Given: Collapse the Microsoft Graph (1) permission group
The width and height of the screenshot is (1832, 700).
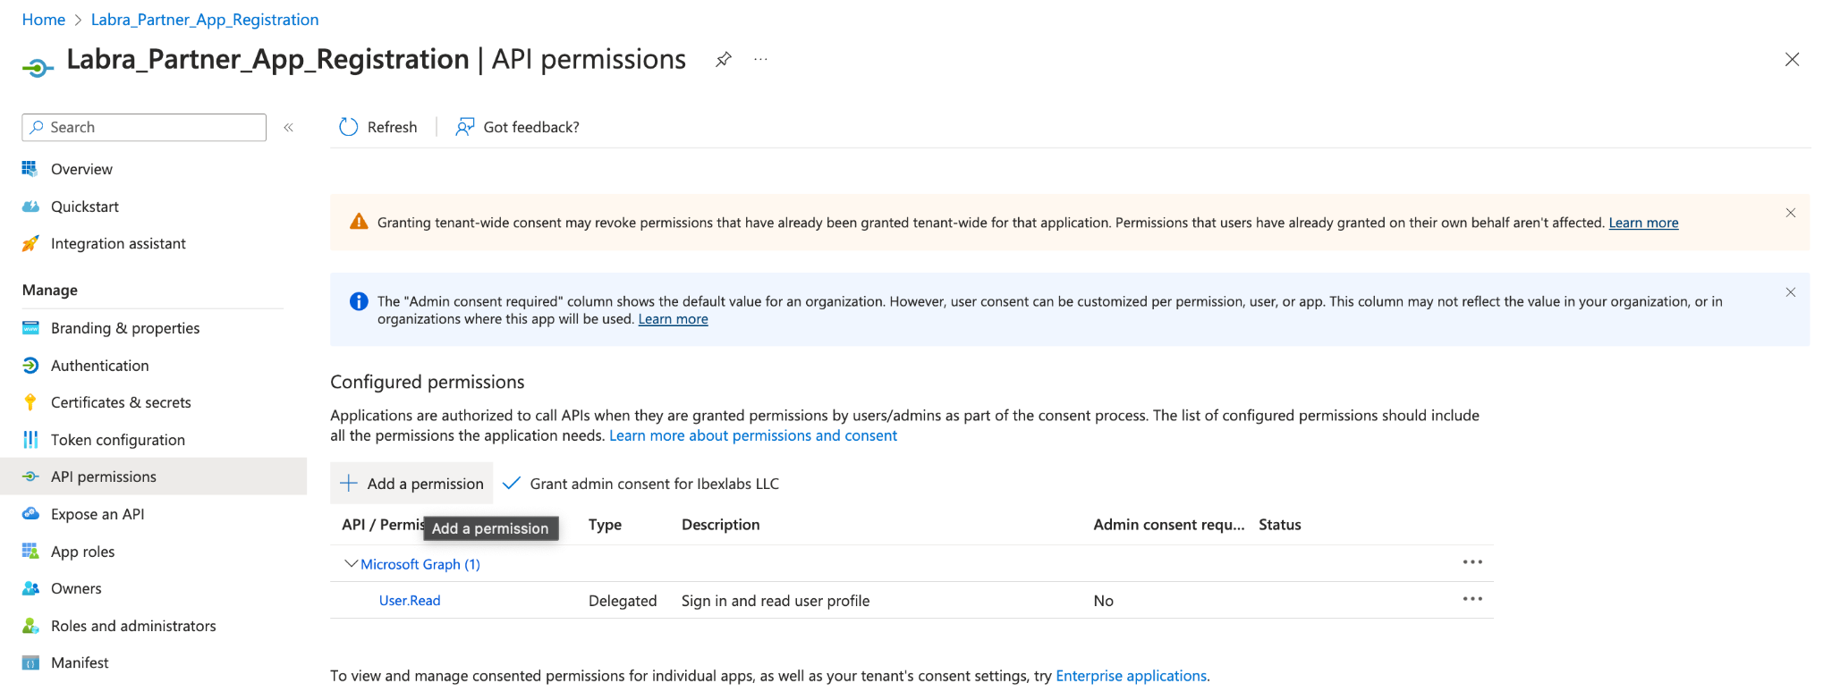Looking at the screenshot, I should tap(351, 564).
